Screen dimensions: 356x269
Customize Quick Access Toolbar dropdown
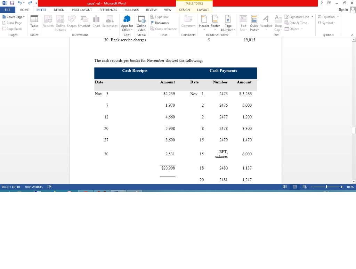pyautogui.click(x=36, y=3)
